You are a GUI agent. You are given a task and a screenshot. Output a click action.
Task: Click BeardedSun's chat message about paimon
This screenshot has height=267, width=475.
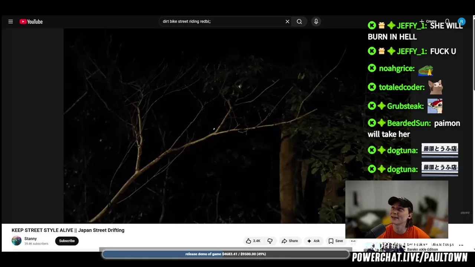coord(414,129)
